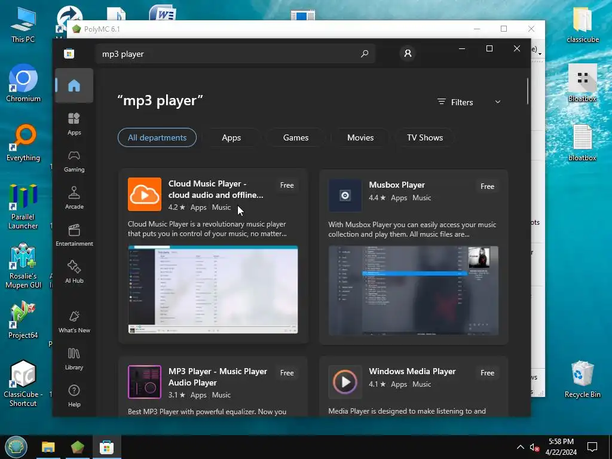Open the AI Hub section
Viewport: 612px width, 459px height.
coord(74,272)
